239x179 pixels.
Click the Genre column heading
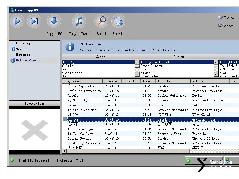[x=100, y=57]
